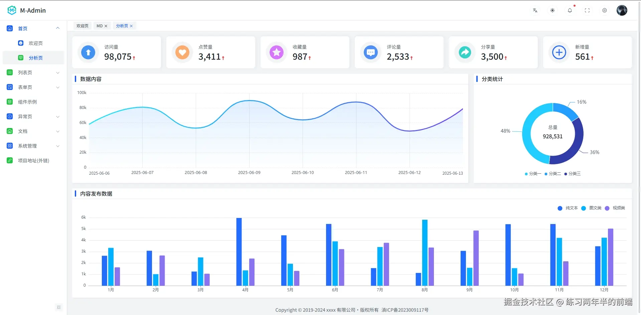Open 组件示例 in the sidebar

click(27, 102)
